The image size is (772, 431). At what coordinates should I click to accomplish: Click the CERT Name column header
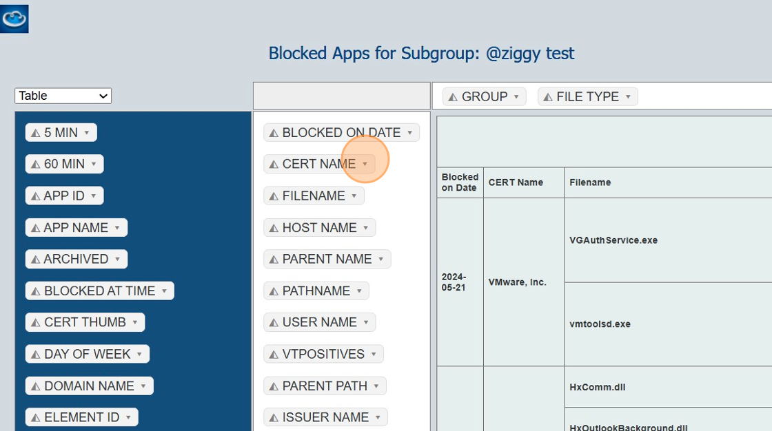[516, 182]
